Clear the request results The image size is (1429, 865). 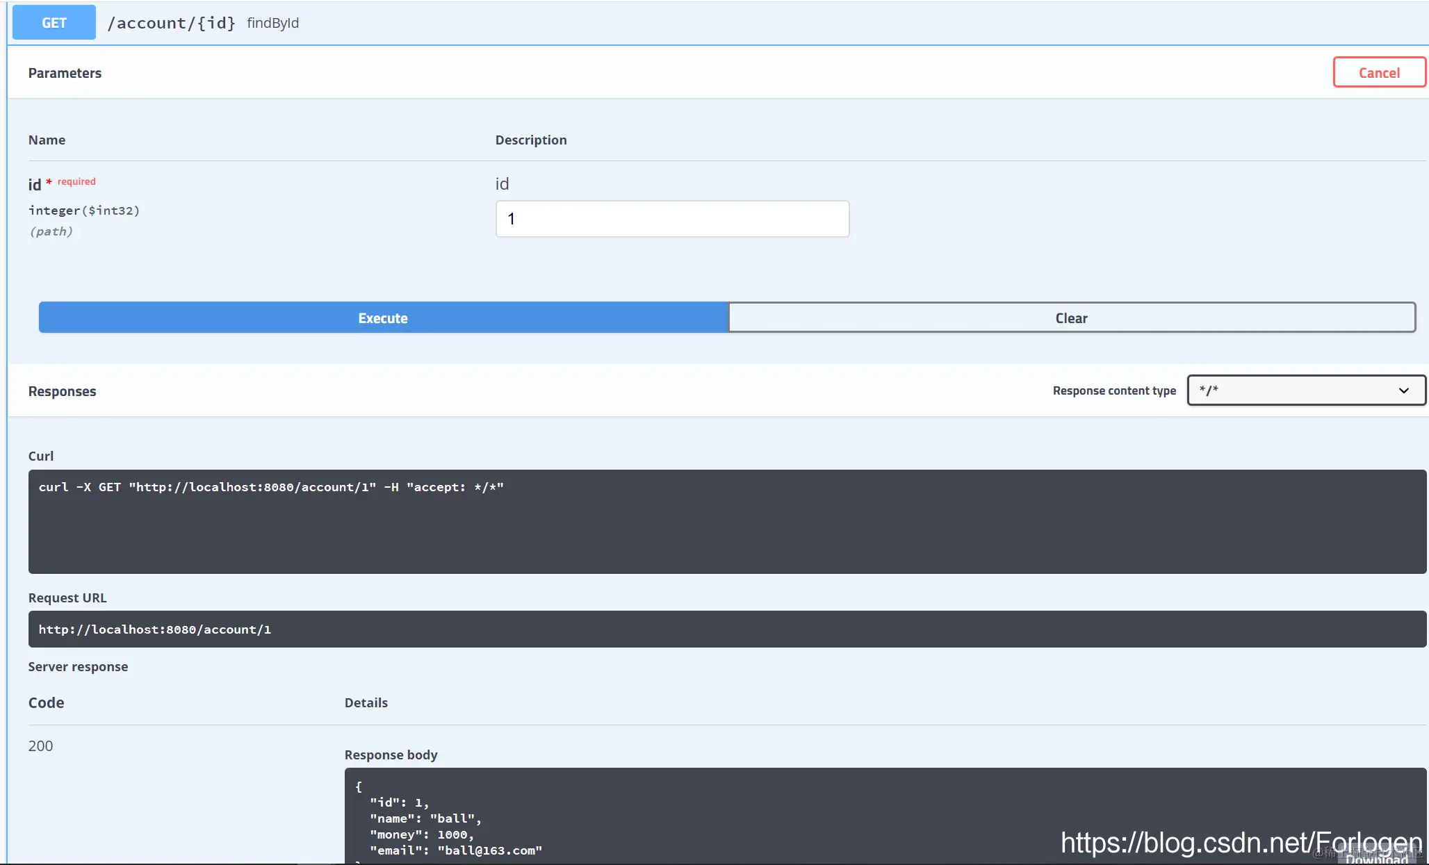[x=1071, y=318]
